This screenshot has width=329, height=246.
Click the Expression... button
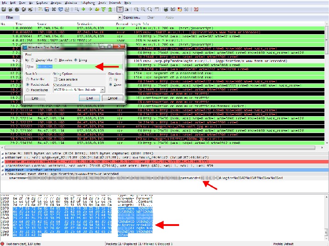132,17
